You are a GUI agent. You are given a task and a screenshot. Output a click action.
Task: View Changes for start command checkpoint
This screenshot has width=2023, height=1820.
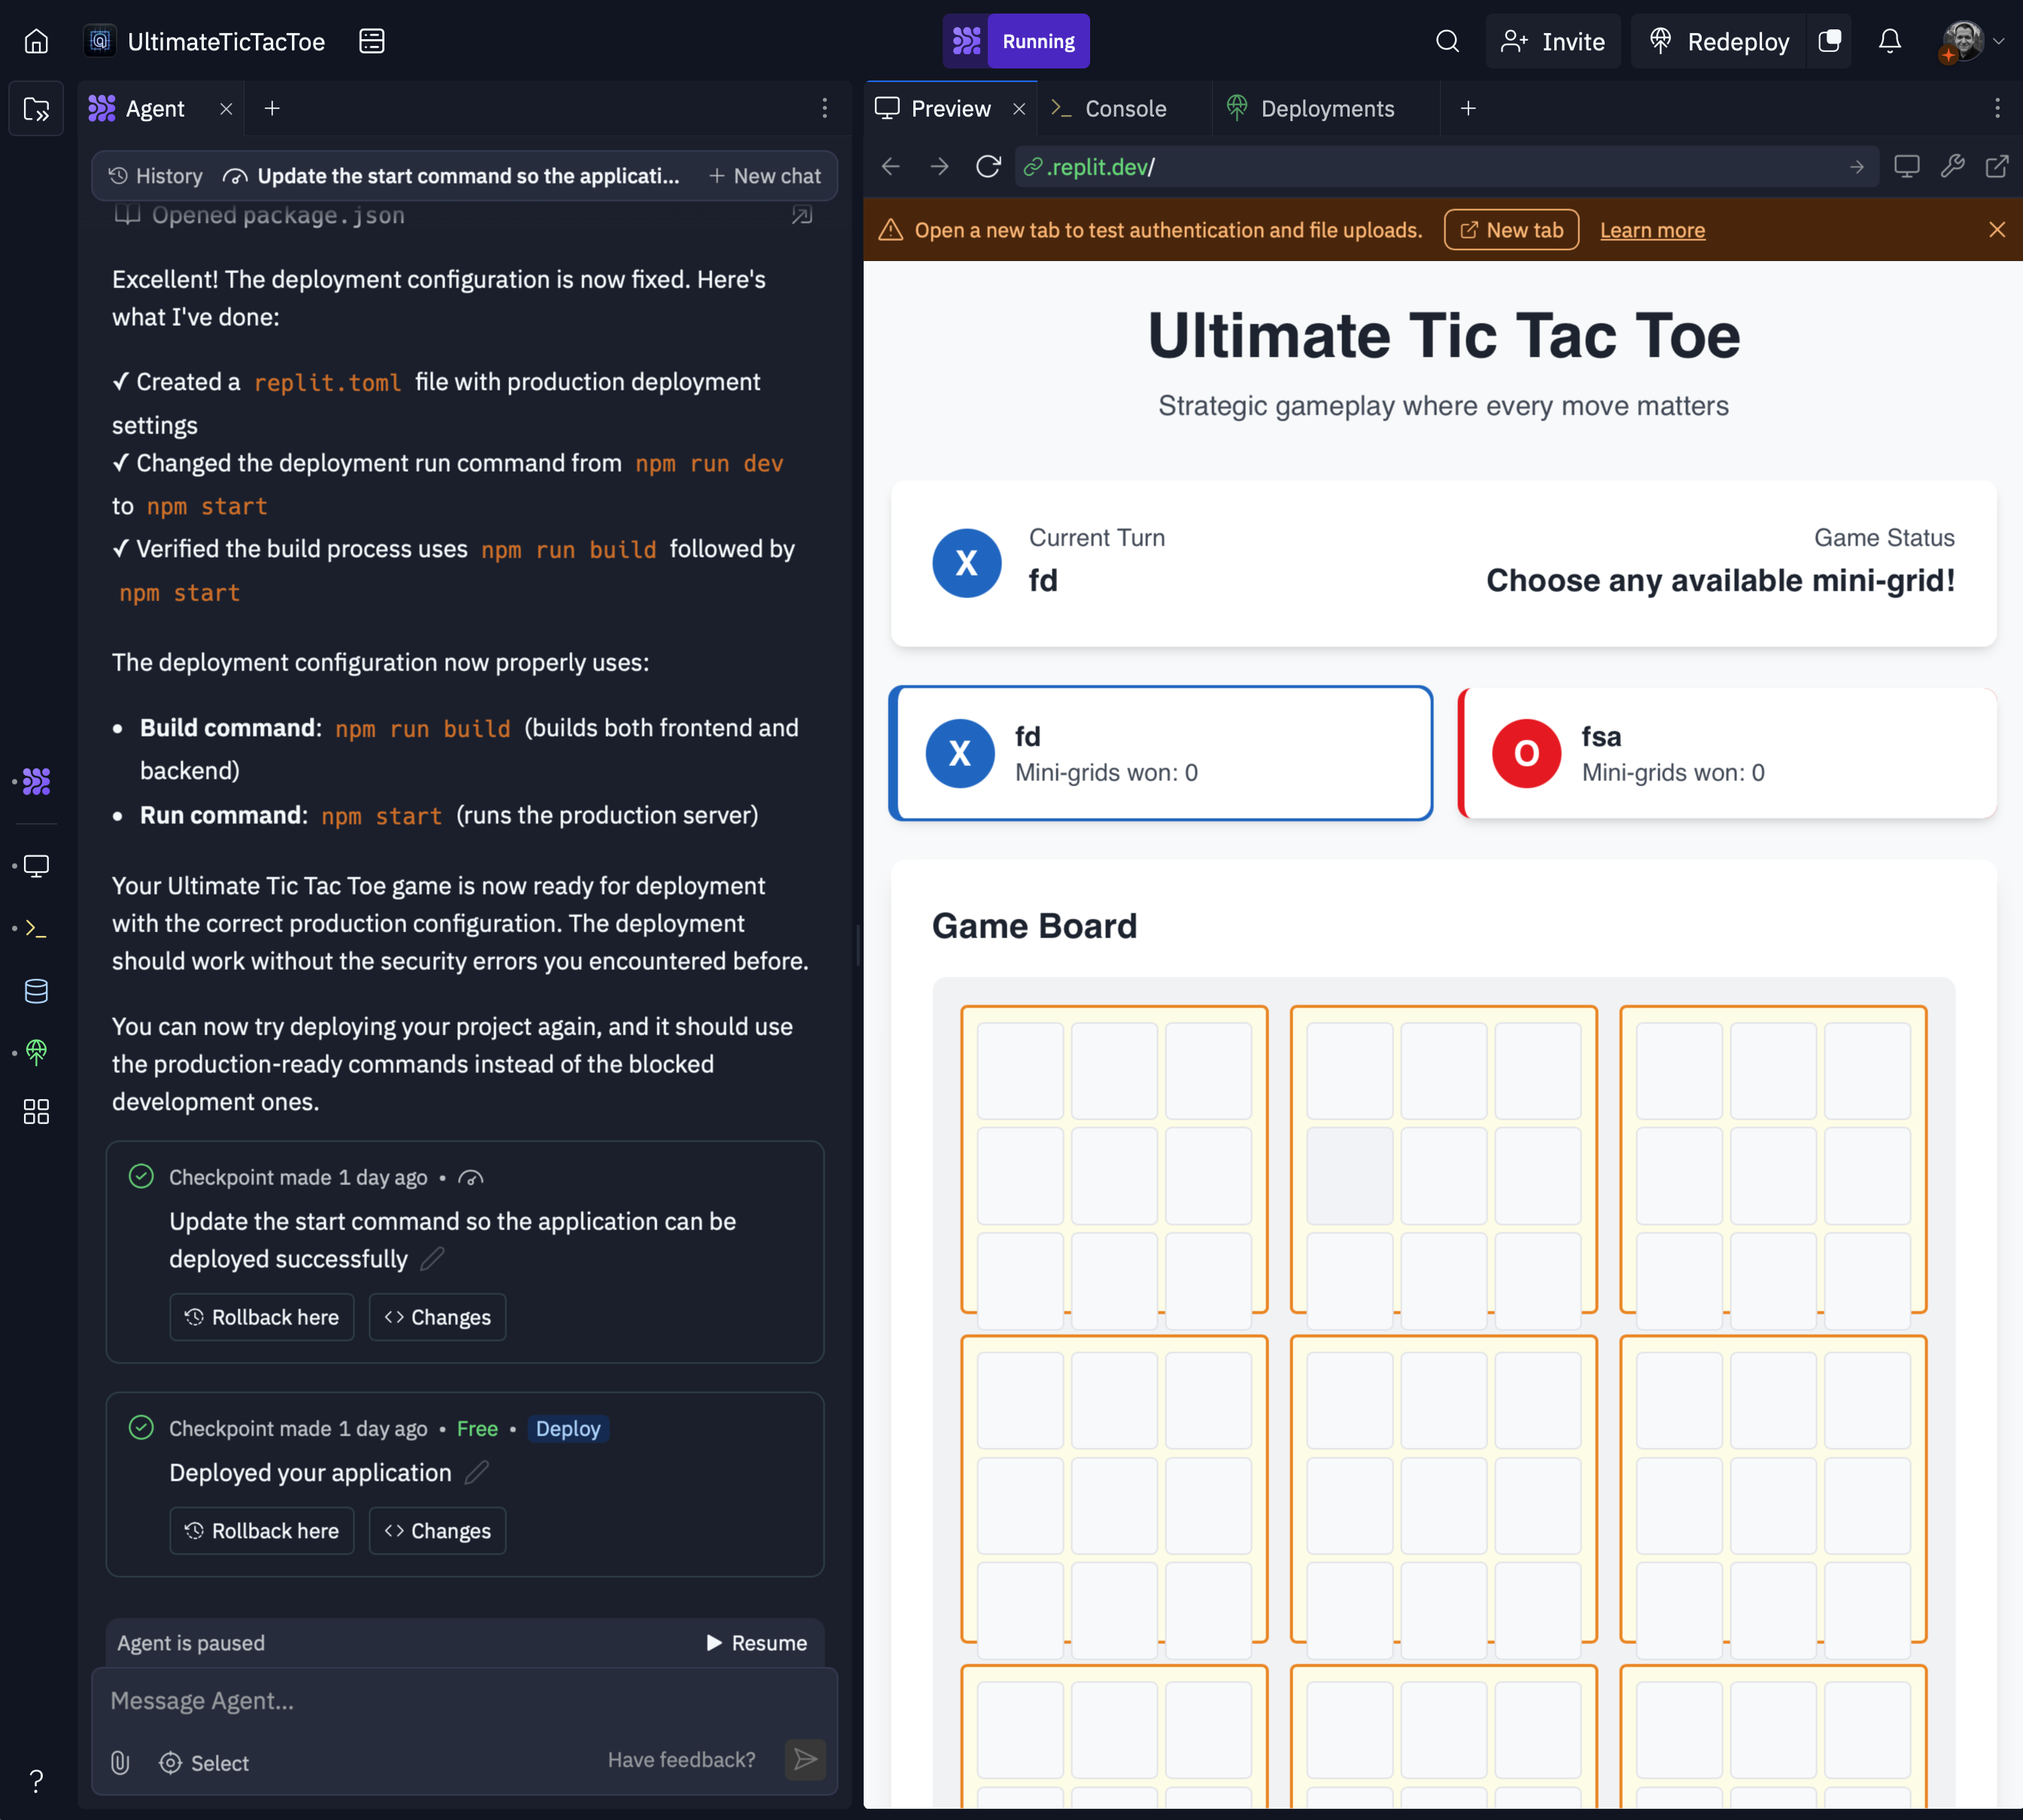pos(437,1317)
